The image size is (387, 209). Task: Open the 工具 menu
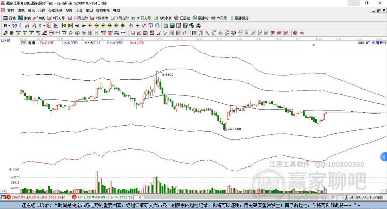click(x=79, y=10)
